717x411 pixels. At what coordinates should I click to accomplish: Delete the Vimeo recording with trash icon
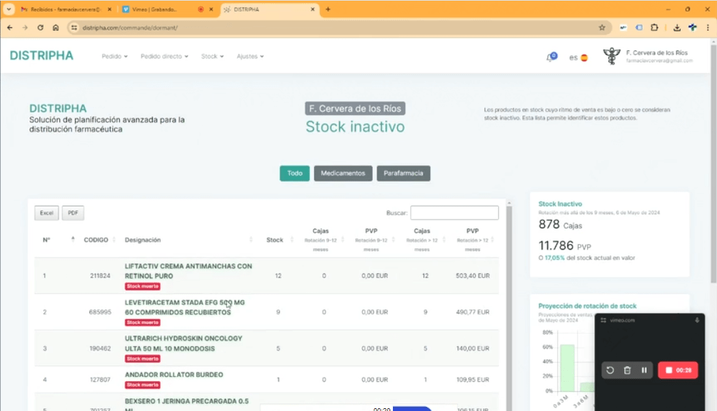[627, 370]
